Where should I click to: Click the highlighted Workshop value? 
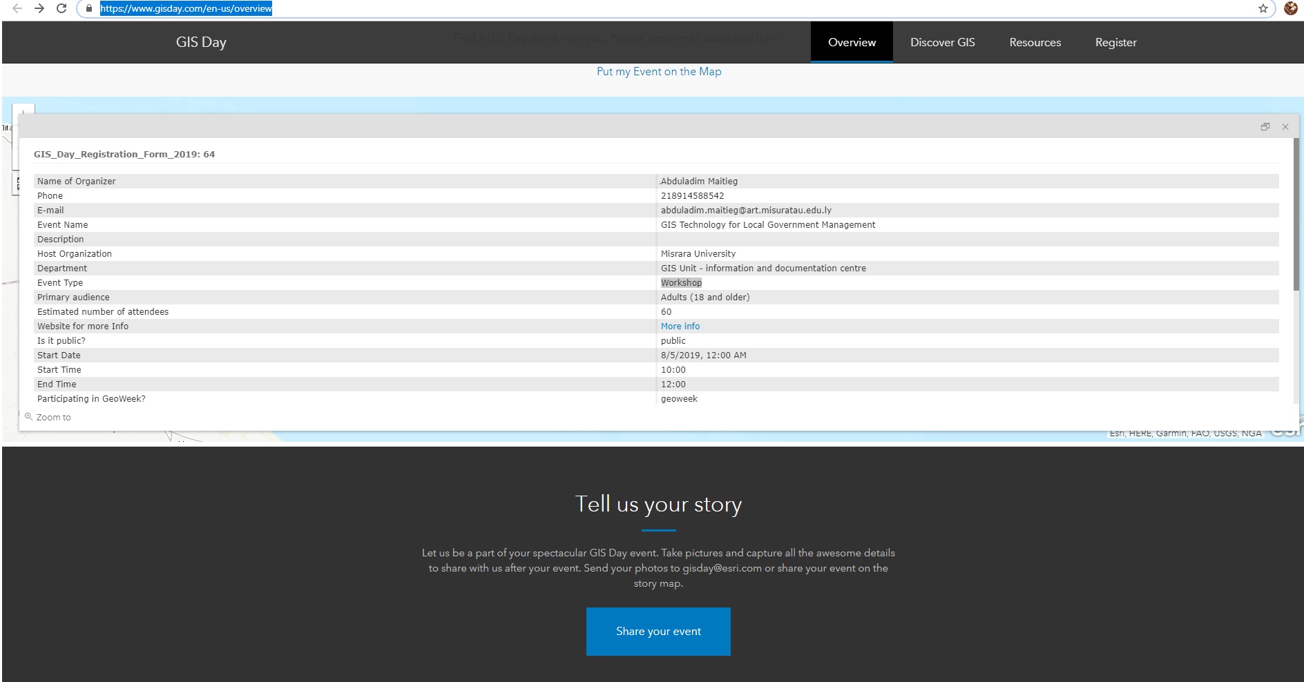[681, 282]
